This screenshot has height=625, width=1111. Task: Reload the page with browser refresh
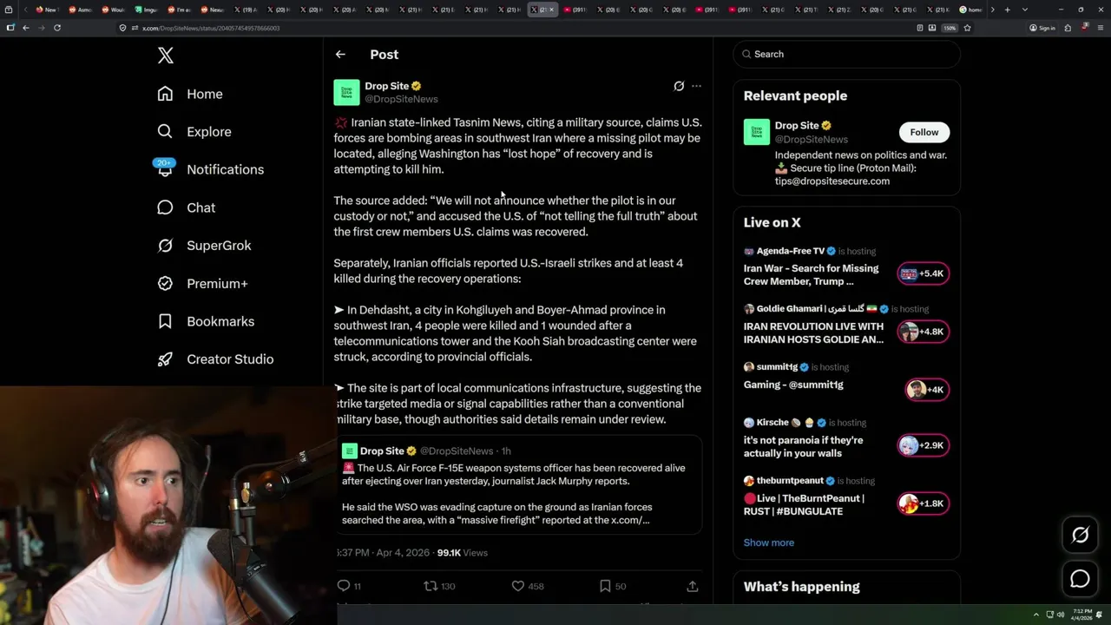[x=57, y=28]
